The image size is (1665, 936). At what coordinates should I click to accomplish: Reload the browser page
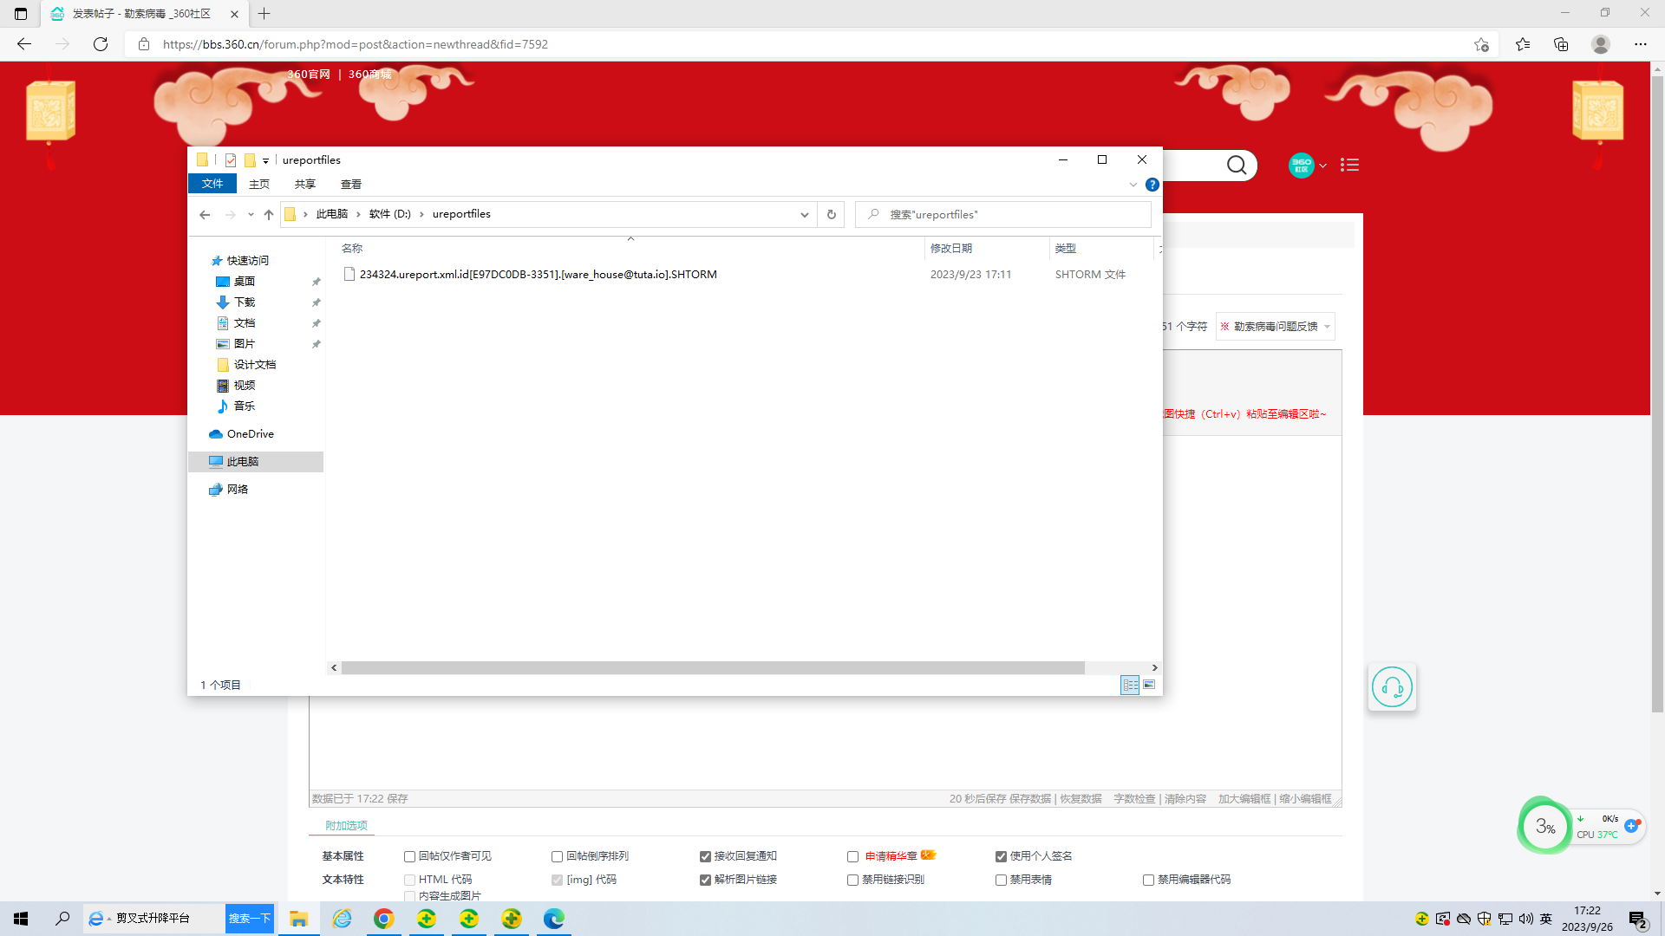tap(101, 44)
